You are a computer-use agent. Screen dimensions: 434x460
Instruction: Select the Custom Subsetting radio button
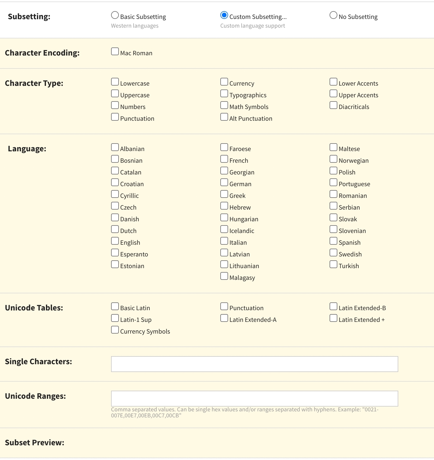[224, 15]
